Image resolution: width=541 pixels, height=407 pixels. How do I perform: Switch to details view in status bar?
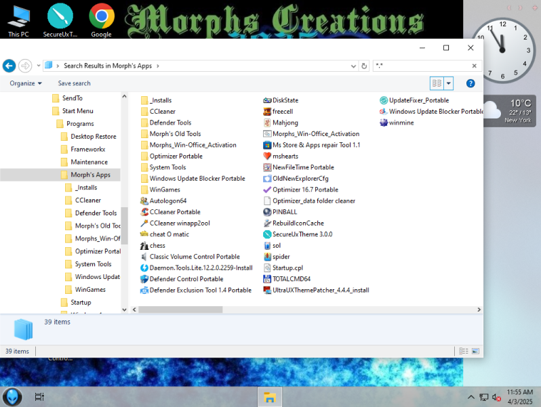click(x=464, y=351)
